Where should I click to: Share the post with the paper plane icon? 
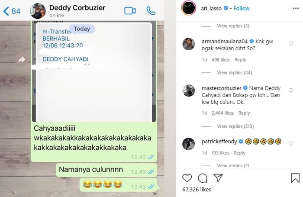tap(218, 178)
